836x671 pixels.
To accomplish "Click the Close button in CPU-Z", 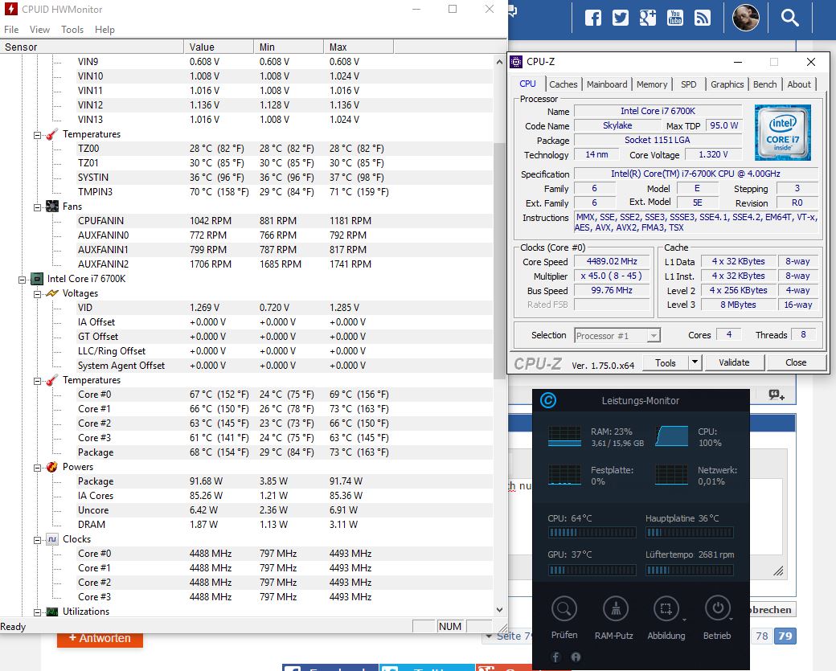I will coord(796,362).
